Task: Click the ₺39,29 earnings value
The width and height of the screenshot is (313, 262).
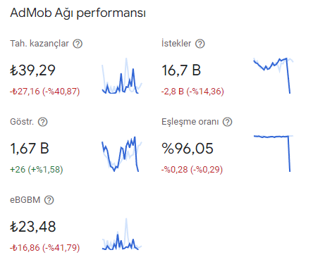Action: pos(32,70)
